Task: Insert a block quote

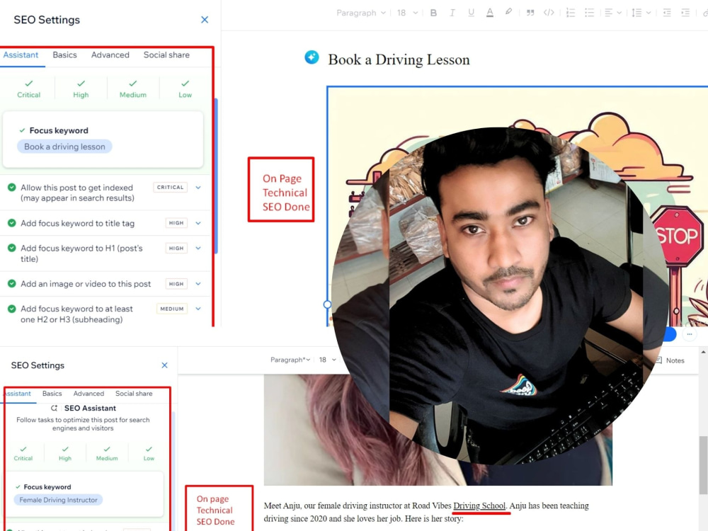Action: (530, 13)
